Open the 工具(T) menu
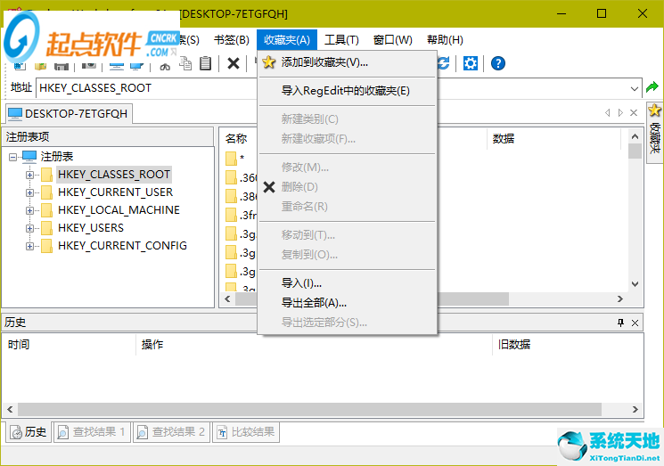The height and width of the screenshot is (466, 664). tap(341, 40)
